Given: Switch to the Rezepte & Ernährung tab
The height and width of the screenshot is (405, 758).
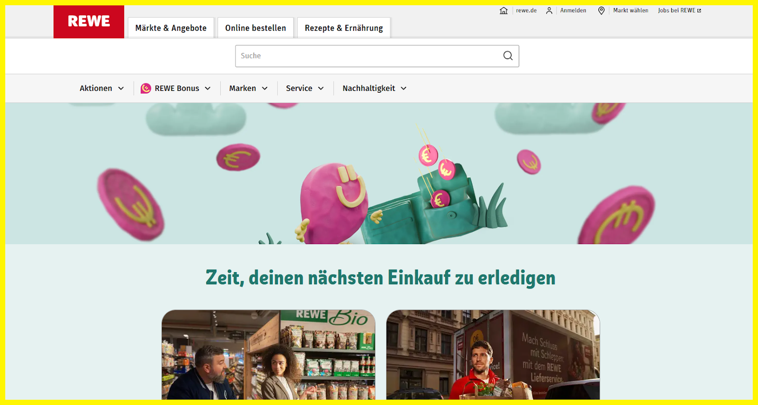Looking at the screenshot, I should point(344,28).
